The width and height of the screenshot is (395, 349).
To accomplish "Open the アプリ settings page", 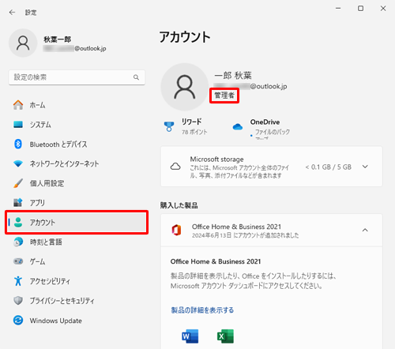I will click(x=77, y=203).
